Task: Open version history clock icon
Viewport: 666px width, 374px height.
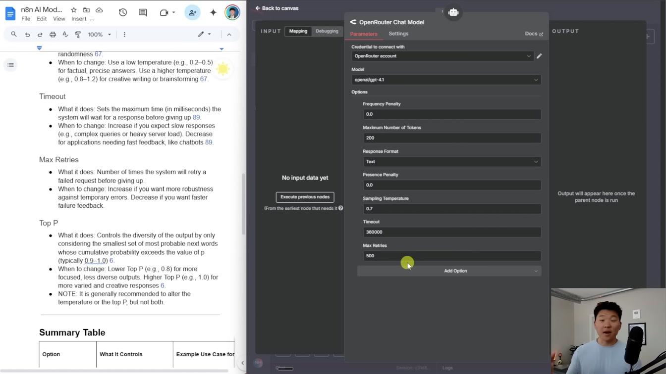Action: (123, 12)
